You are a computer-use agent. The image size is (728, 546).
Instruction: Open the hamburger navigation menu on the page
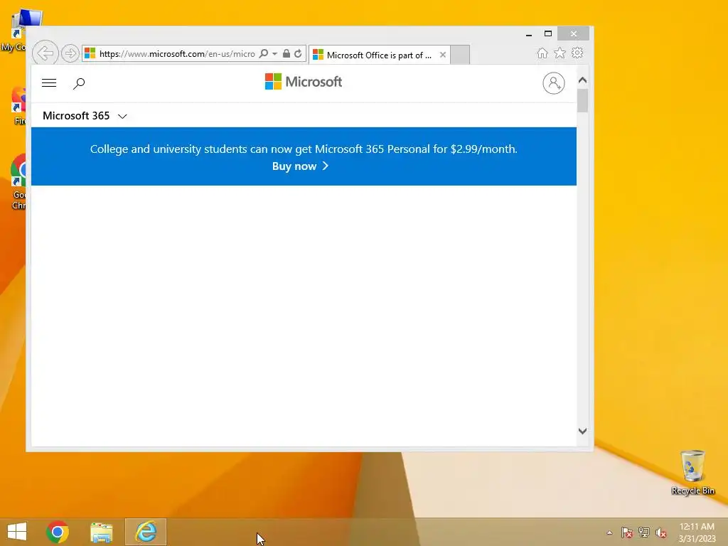[x=49, y=83]
